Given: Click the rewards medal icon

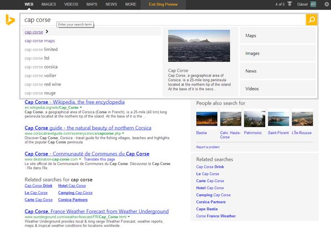Looking at the screenshot, I should click(x=290, y=4).
